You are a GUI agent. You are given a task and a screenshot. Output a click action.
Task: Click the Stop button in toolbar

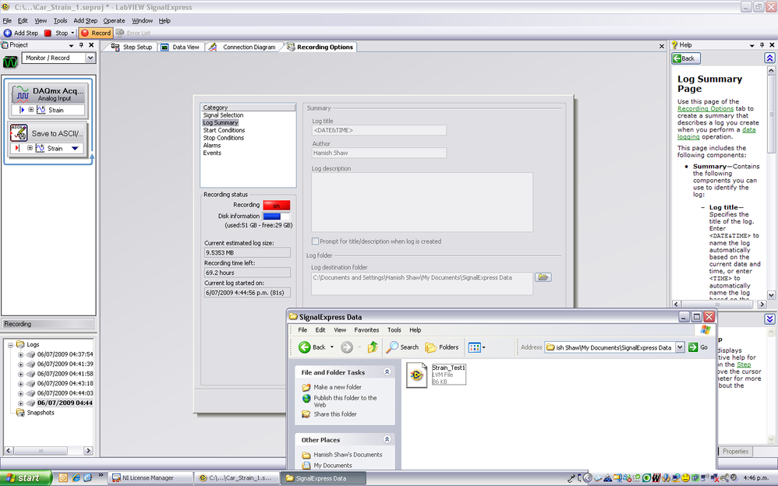(55, 33)
